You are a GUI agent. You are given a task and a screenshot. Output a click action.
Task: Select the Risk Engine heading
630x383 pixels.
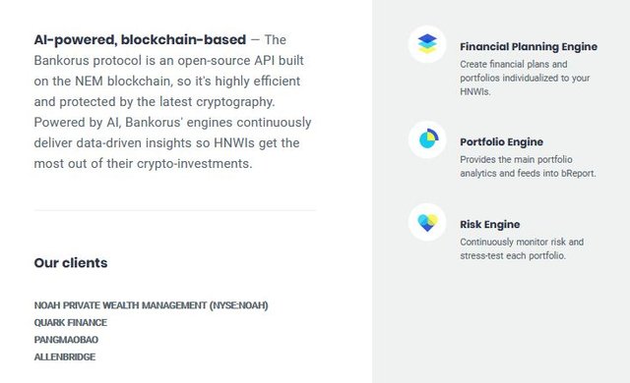(x=490, y=224)
